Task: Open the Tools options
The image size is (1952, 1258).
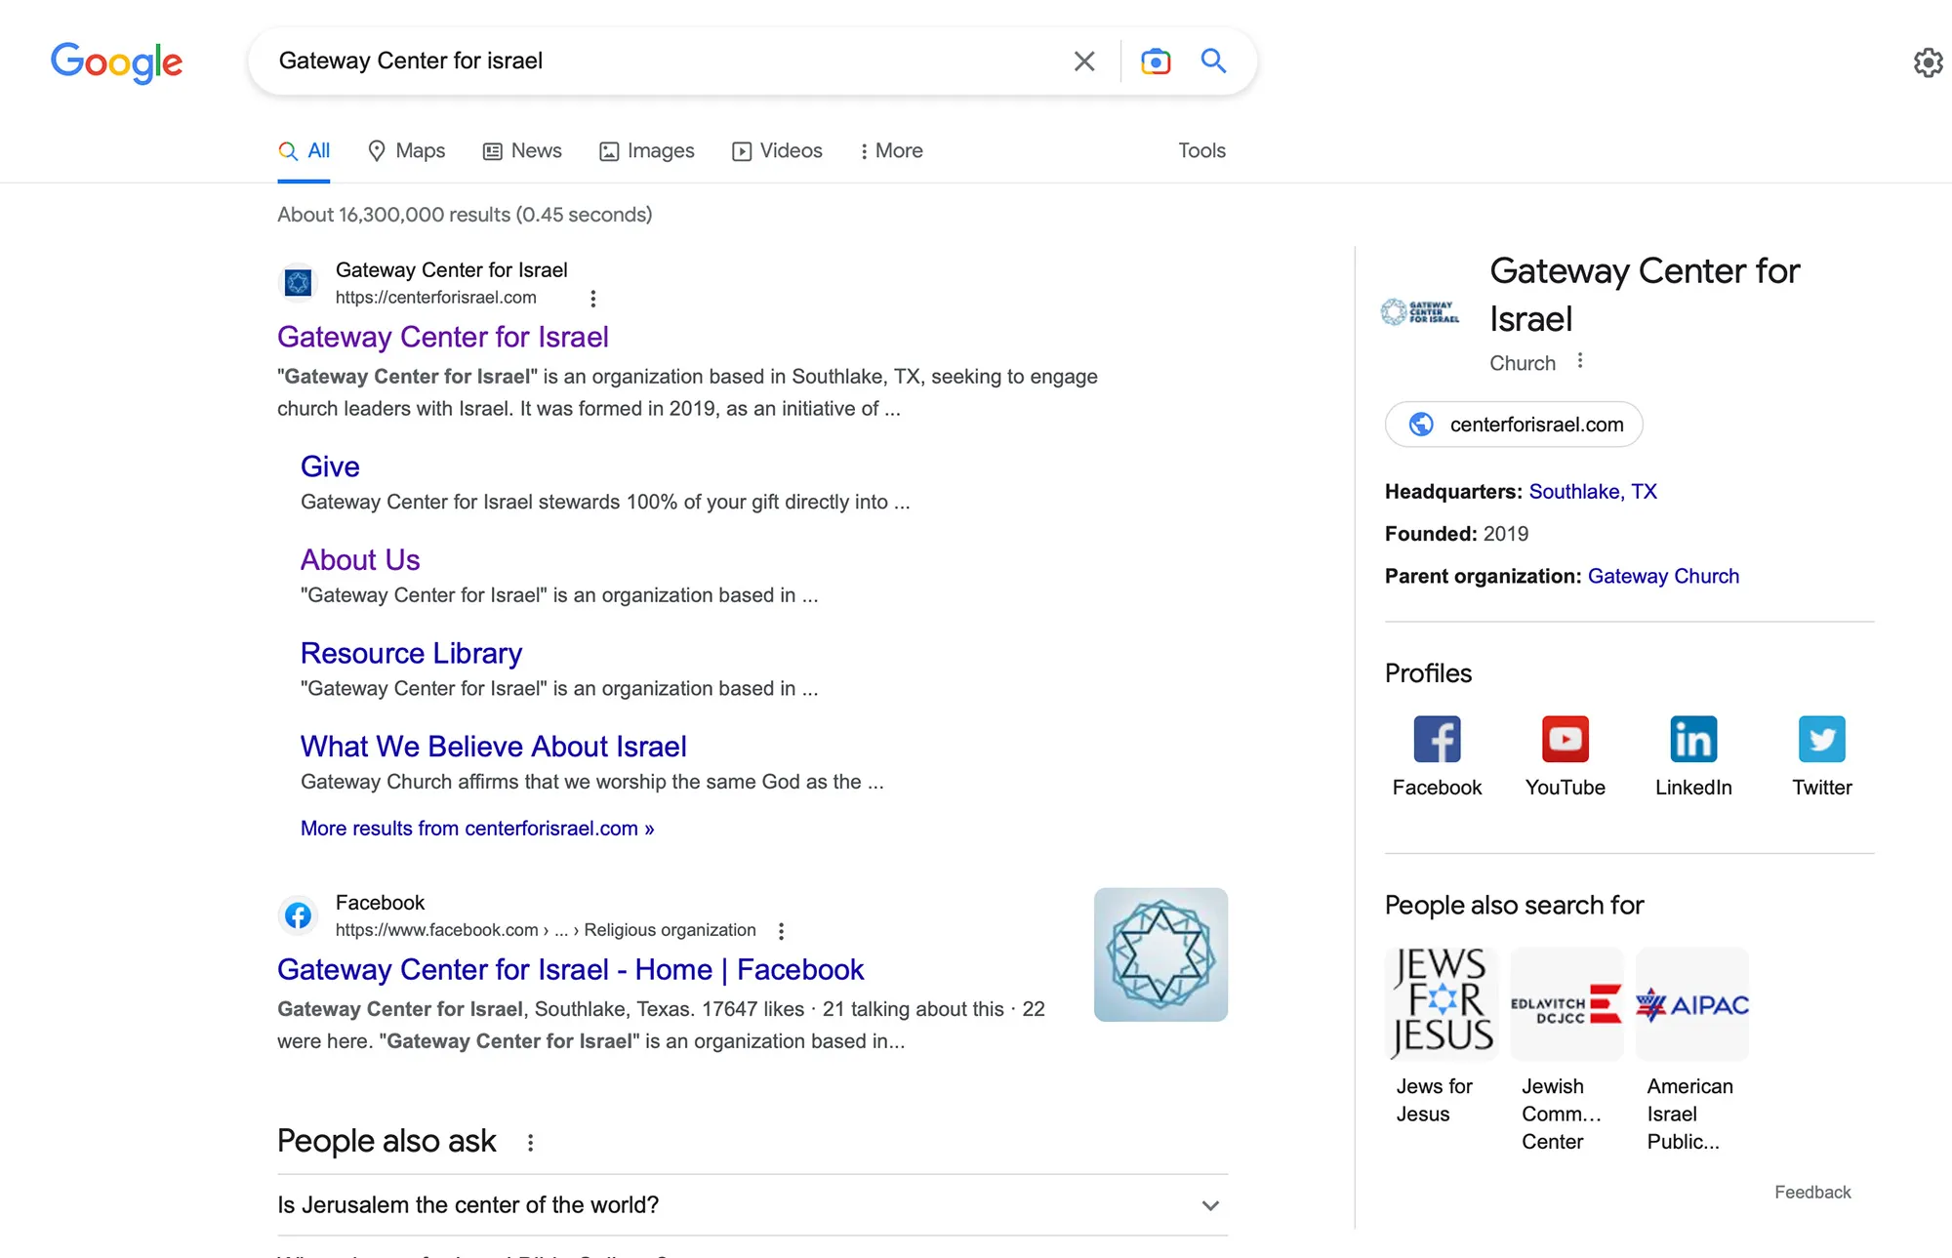Action: click(x=1201, y=151)
